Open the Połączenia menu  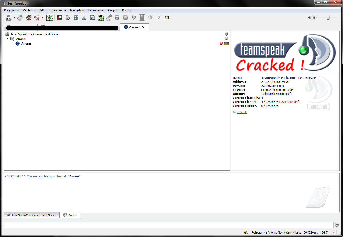[11, 10]
